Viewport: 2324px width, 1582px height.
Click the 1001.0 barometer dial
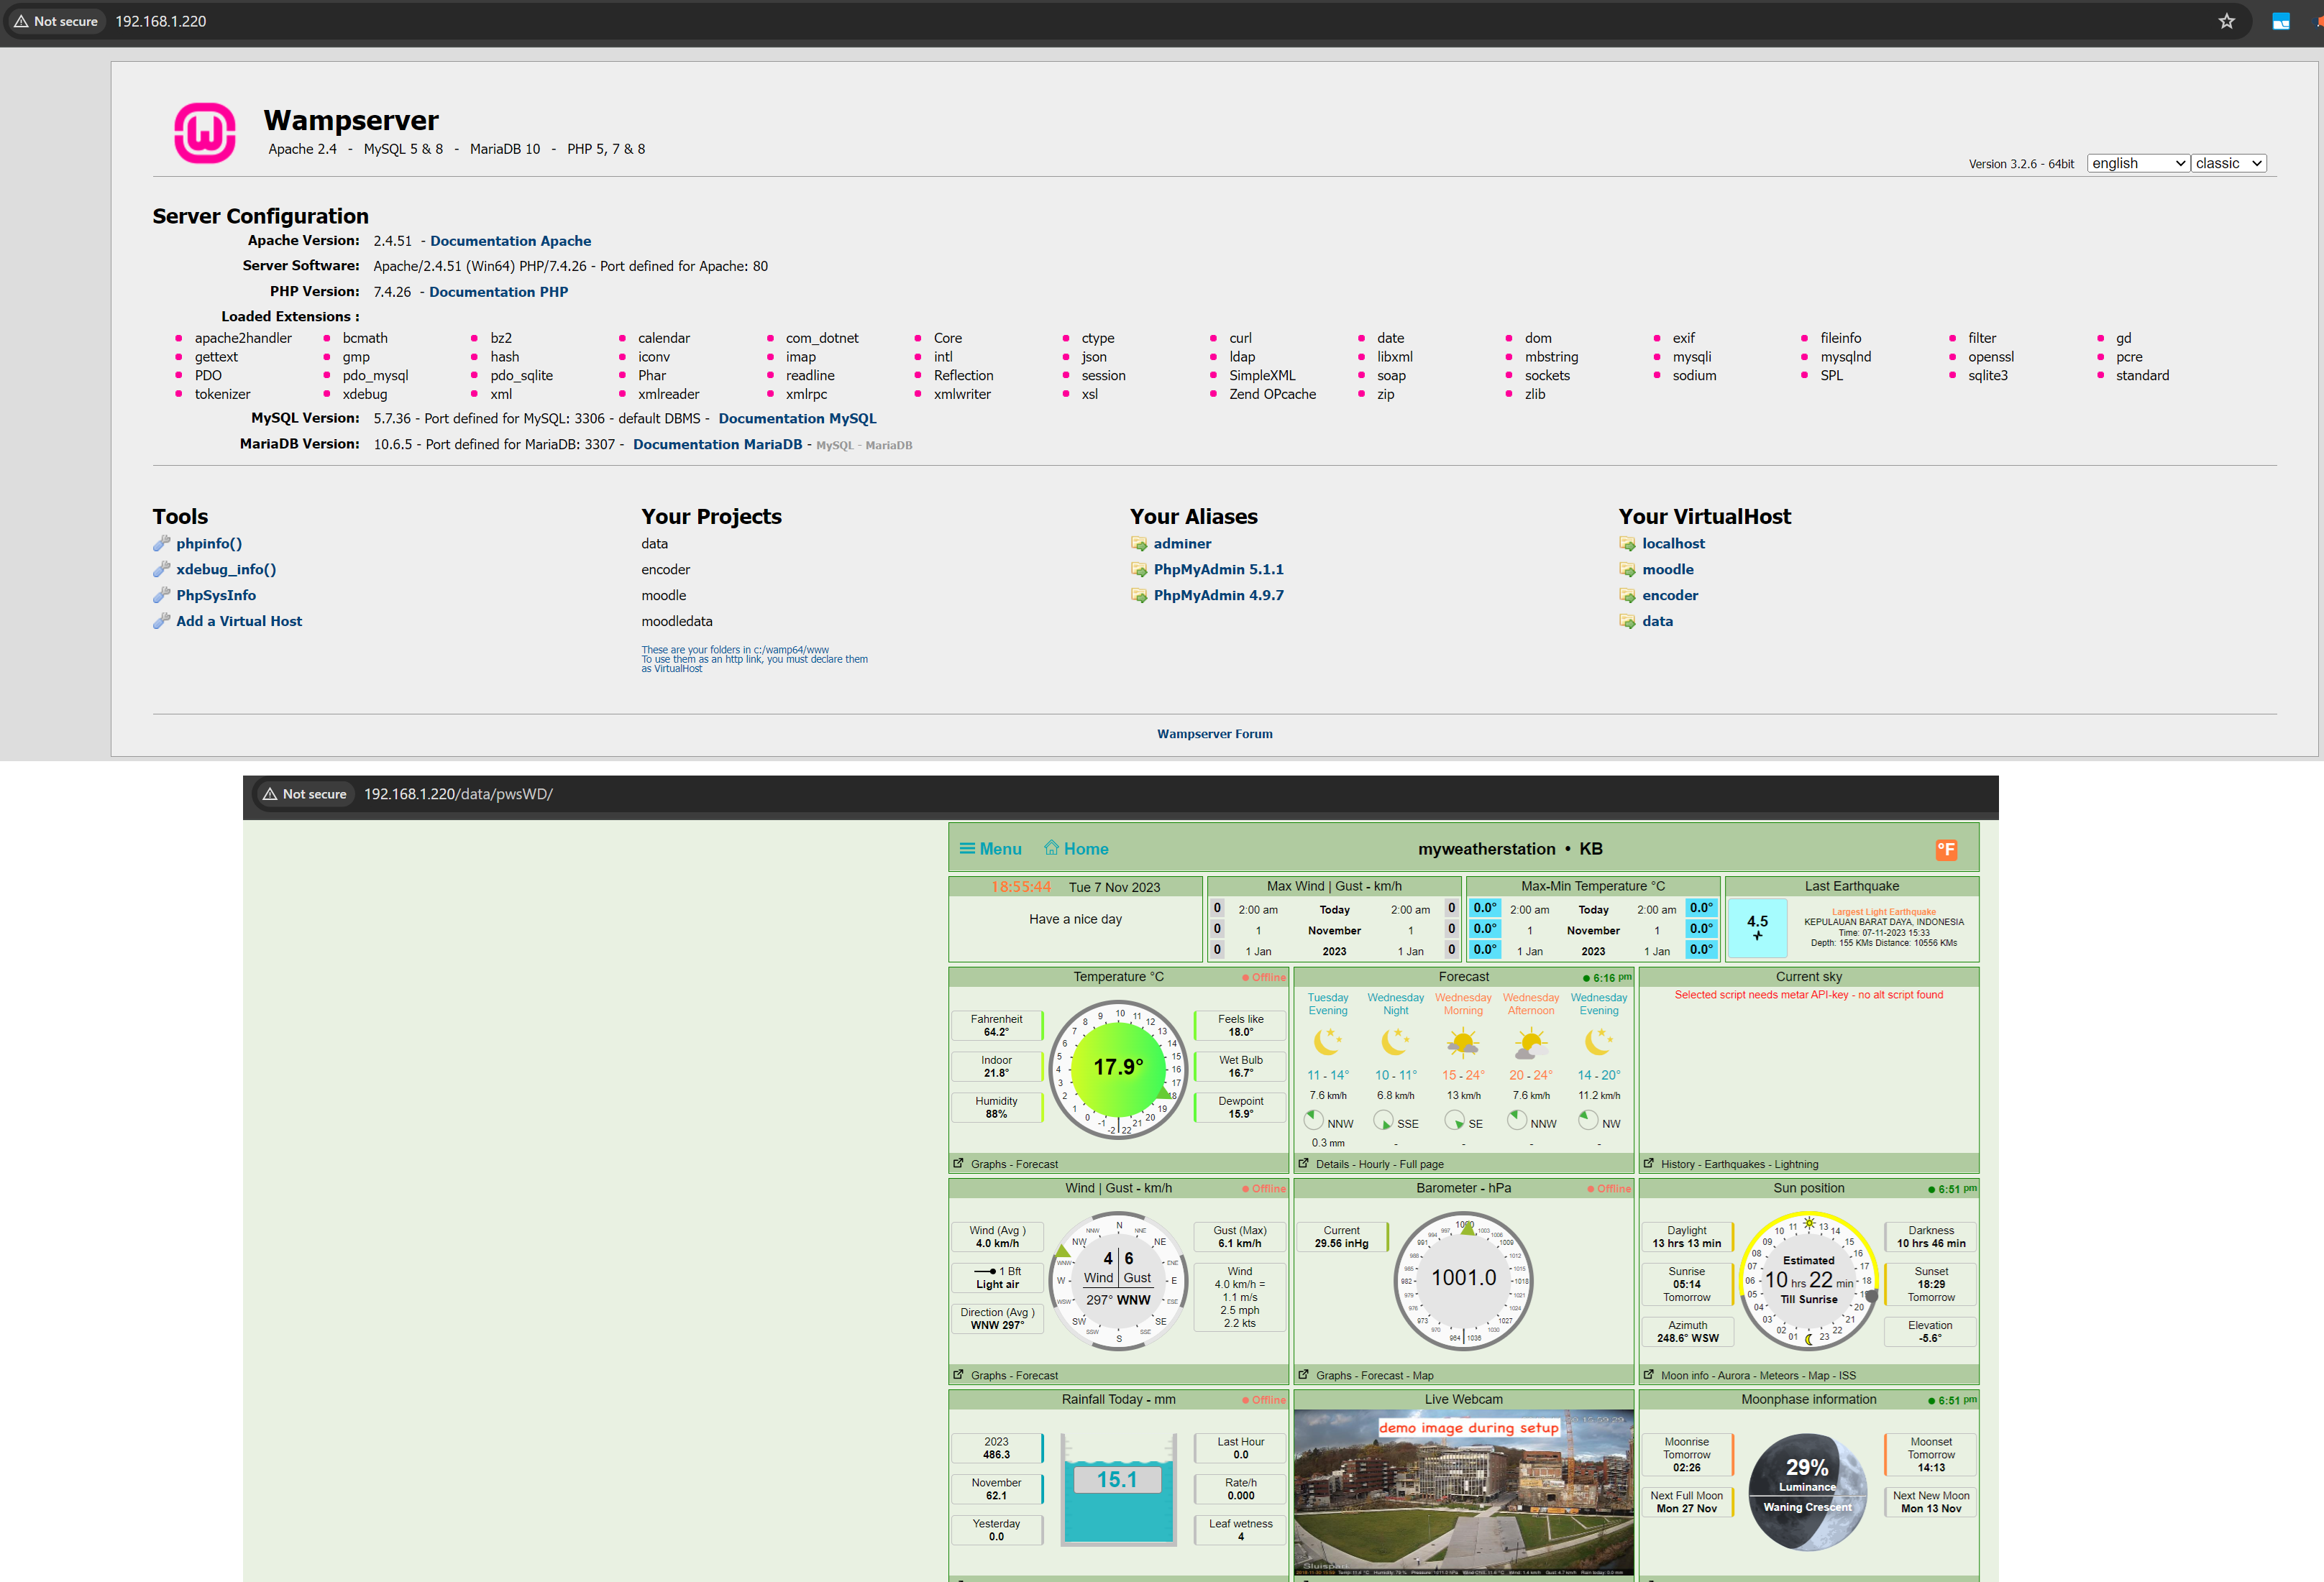coord(1463,1280)
